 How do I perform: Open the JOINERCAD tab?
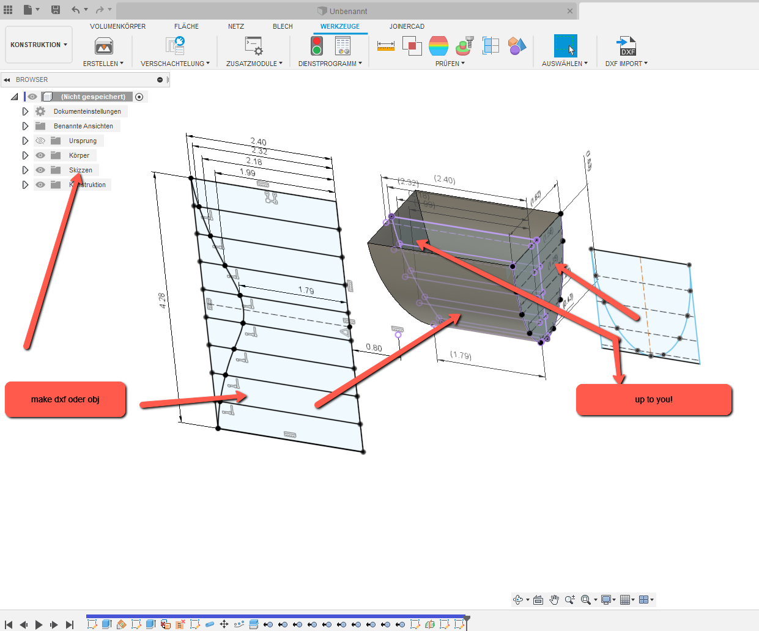click(407, 26)
